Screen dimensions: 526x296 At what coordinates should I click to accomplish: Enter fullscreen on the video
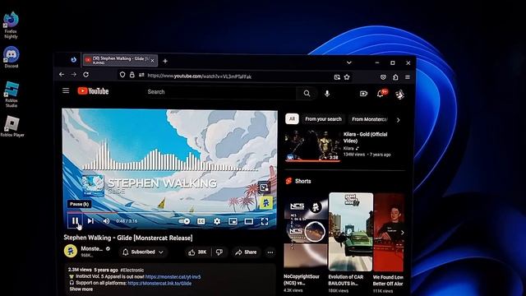tap(265, 221)
